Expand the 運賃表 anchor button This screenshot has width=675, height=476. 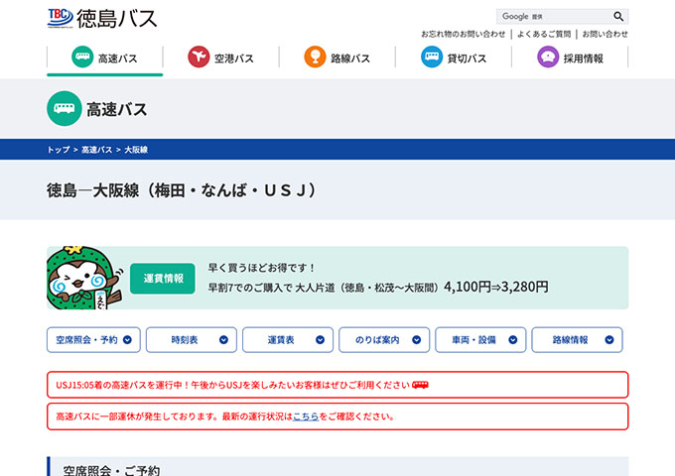pos(288,340)
